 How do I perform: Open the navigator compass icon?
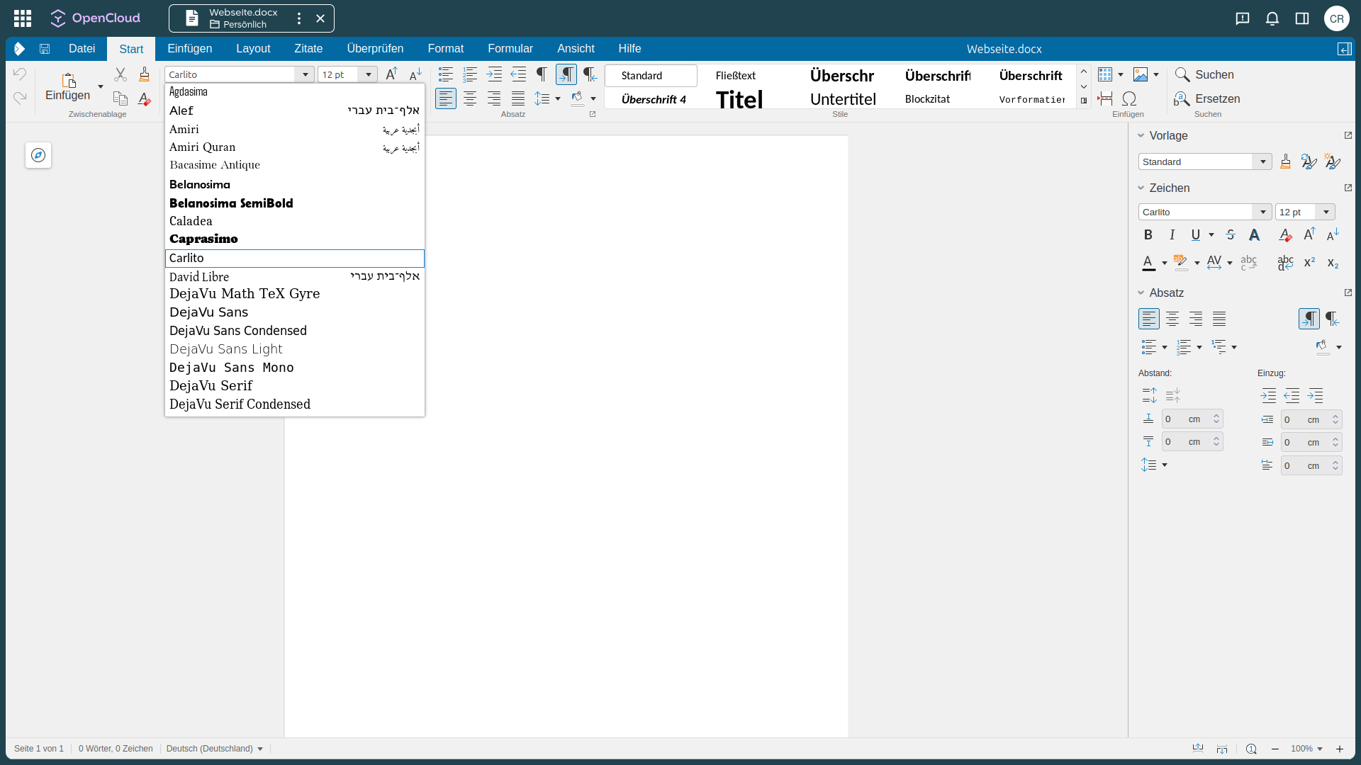pyautogui.click(x=38, y=155)
